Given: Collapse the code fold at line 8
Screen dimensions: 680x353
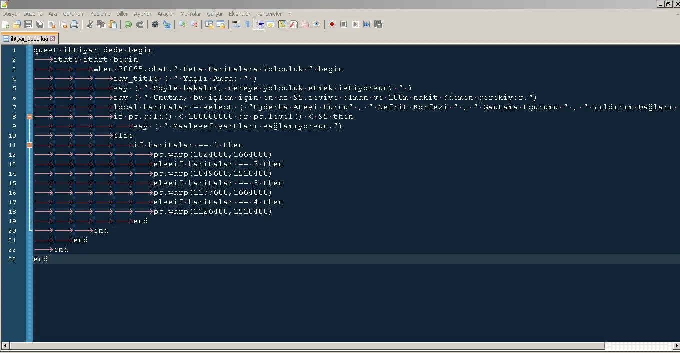Looking at the screenshot, I should (x=29, y=116).
